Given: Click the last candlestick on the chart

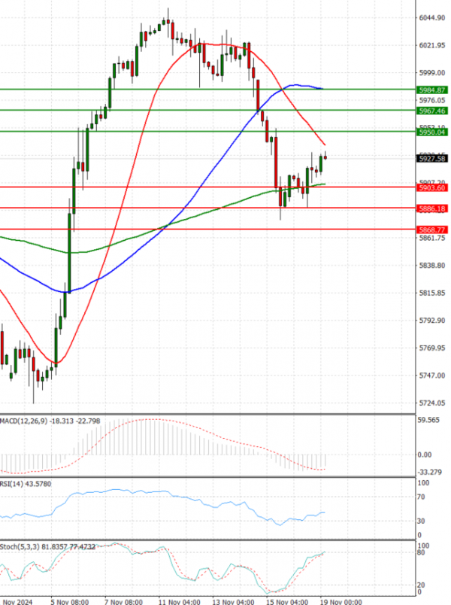Looking at the screenshot, I should point(325,157).
